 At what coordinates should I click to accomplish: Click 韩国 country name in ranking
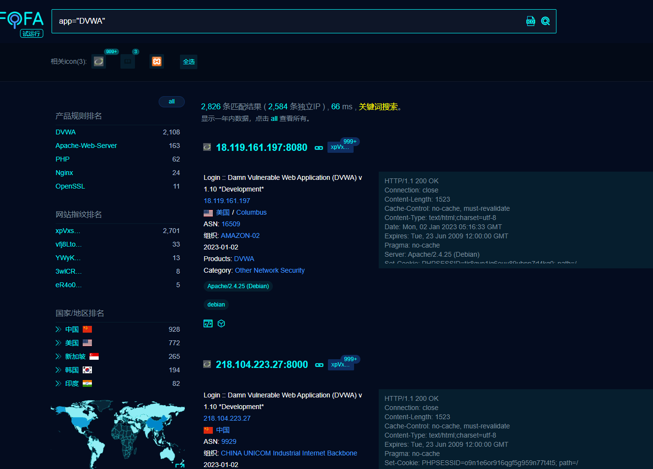click(72, 370)
